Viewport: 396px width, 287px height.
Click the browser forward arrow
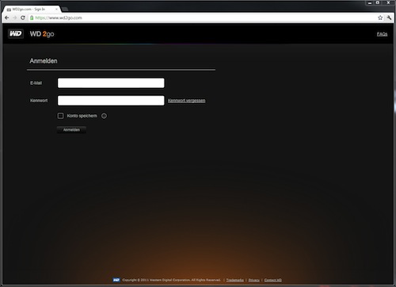click(15, 17)
